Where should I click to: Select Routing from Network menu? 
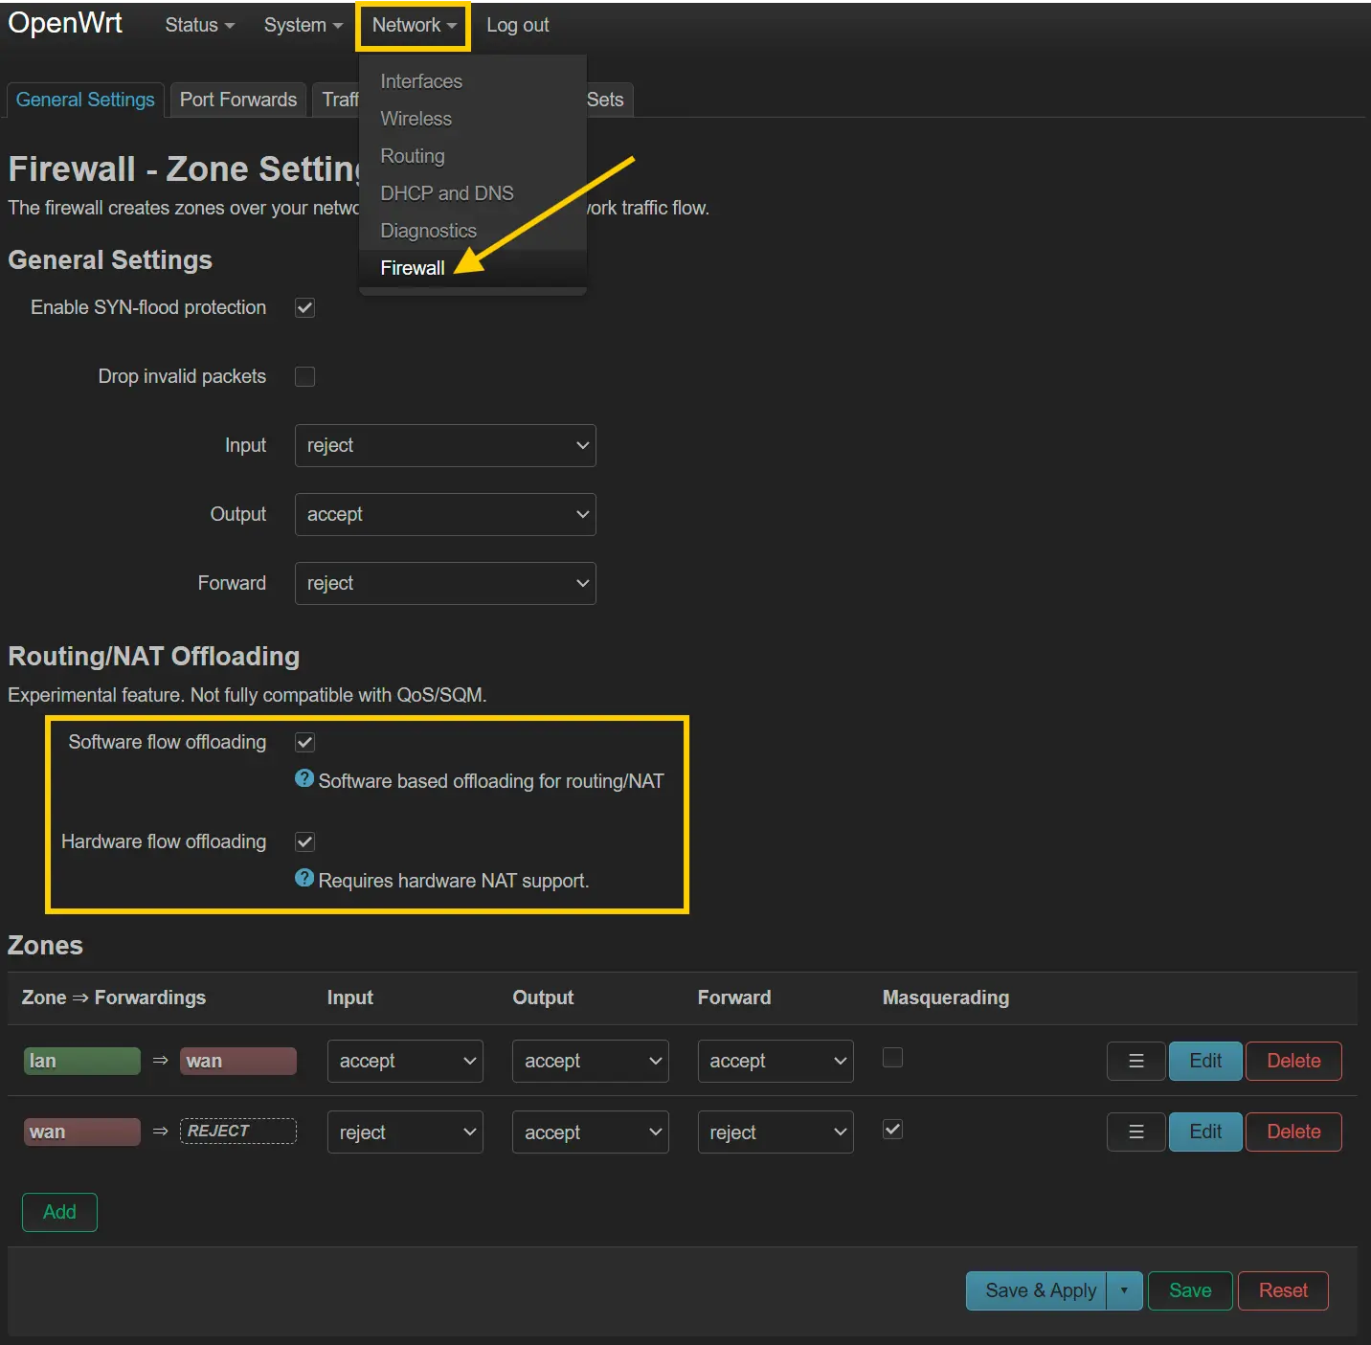pos(413,156)
